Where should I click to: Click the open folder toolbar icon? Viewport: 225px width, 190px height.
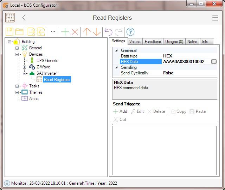tap(20, 32)
